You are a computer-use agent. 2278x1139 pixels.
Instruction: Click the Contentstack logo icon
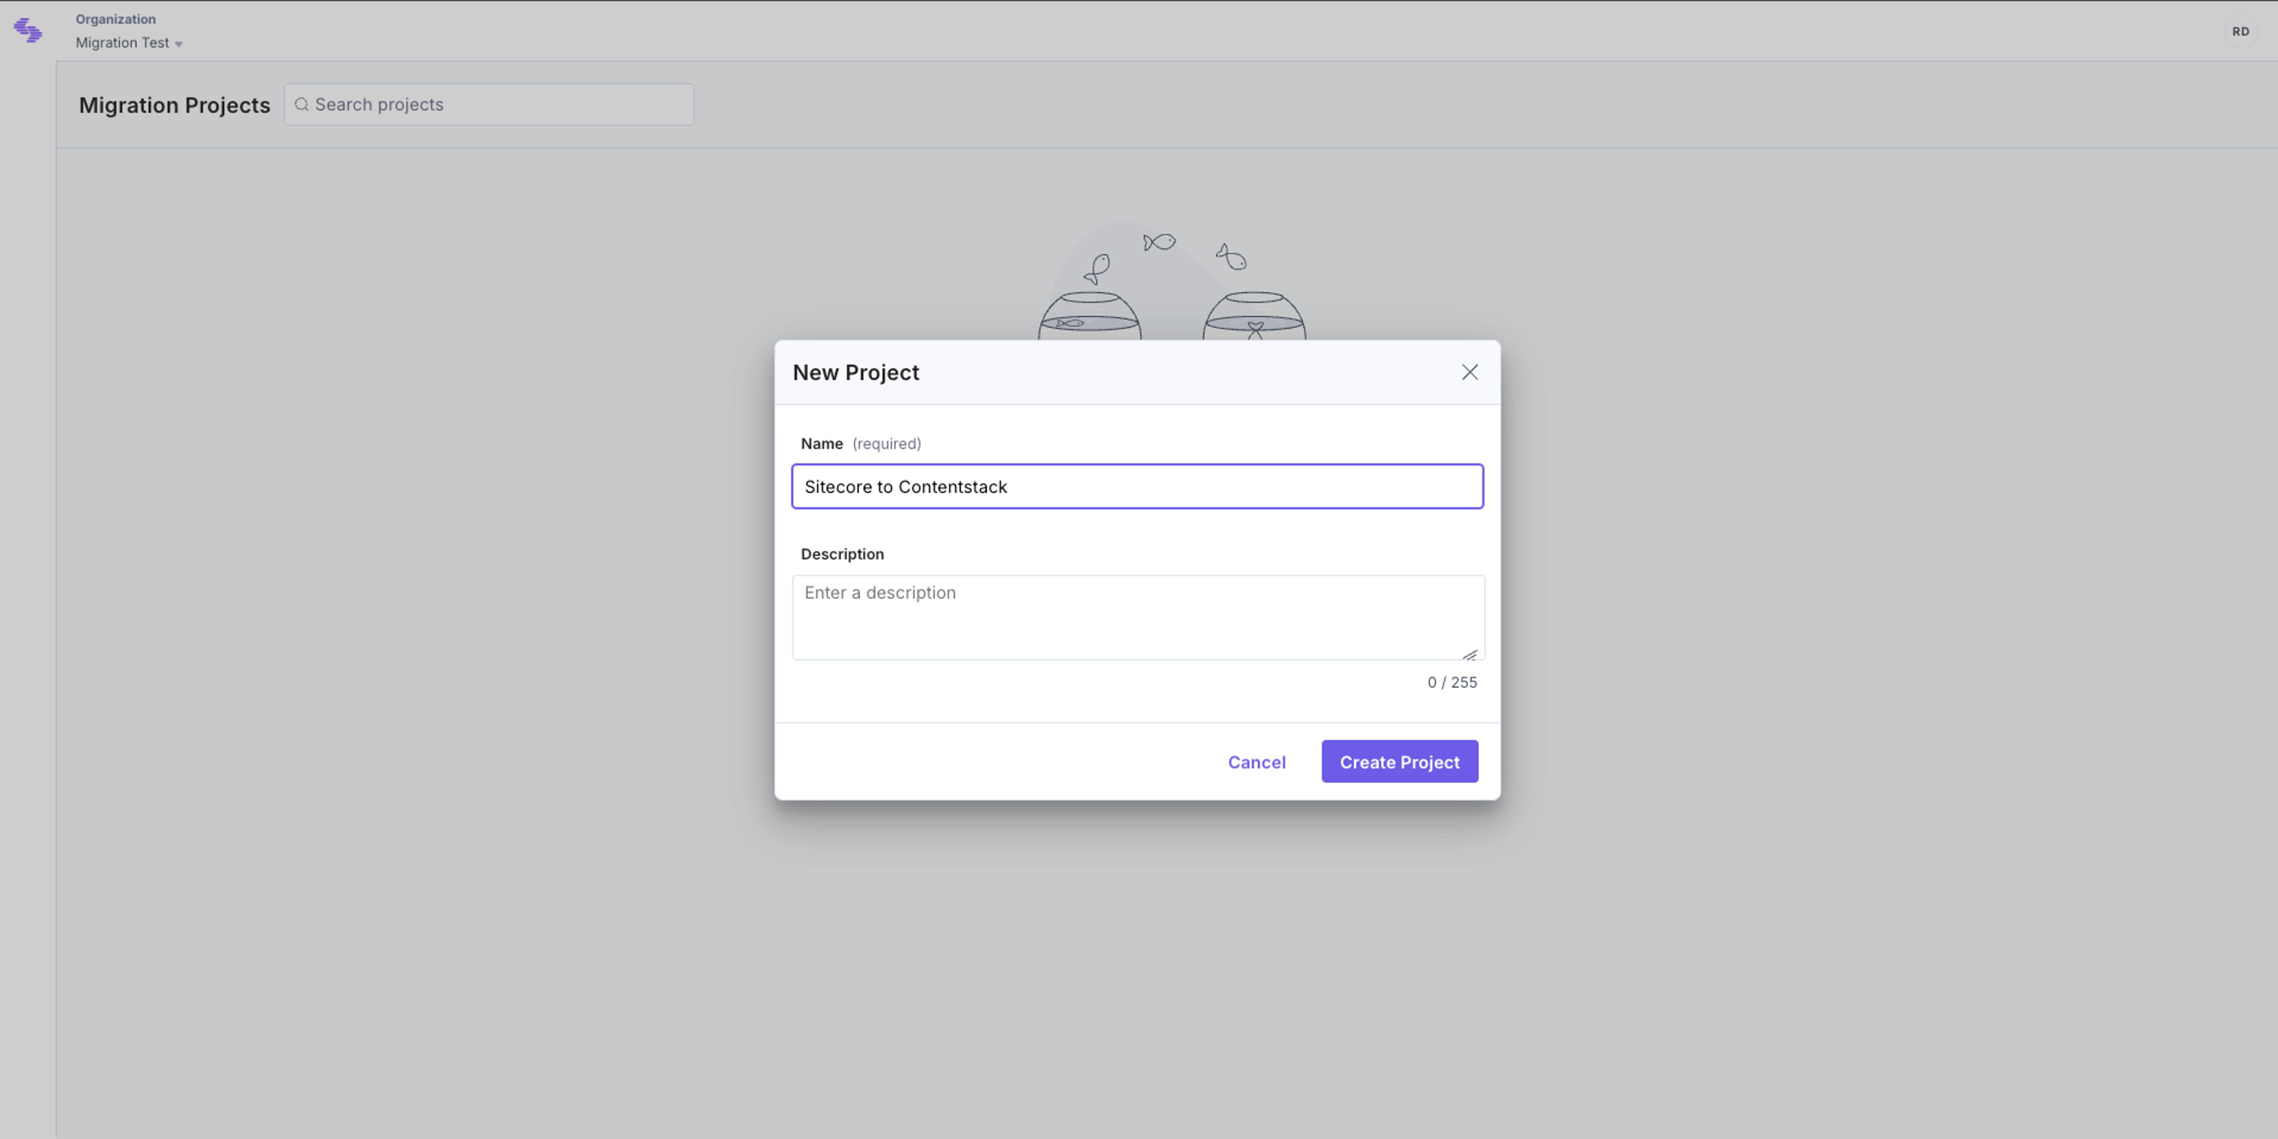coord(28,31)
